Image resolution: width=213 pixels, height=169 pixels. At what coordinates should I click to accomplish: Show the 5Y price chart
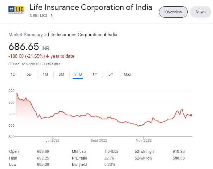[111, 74]
